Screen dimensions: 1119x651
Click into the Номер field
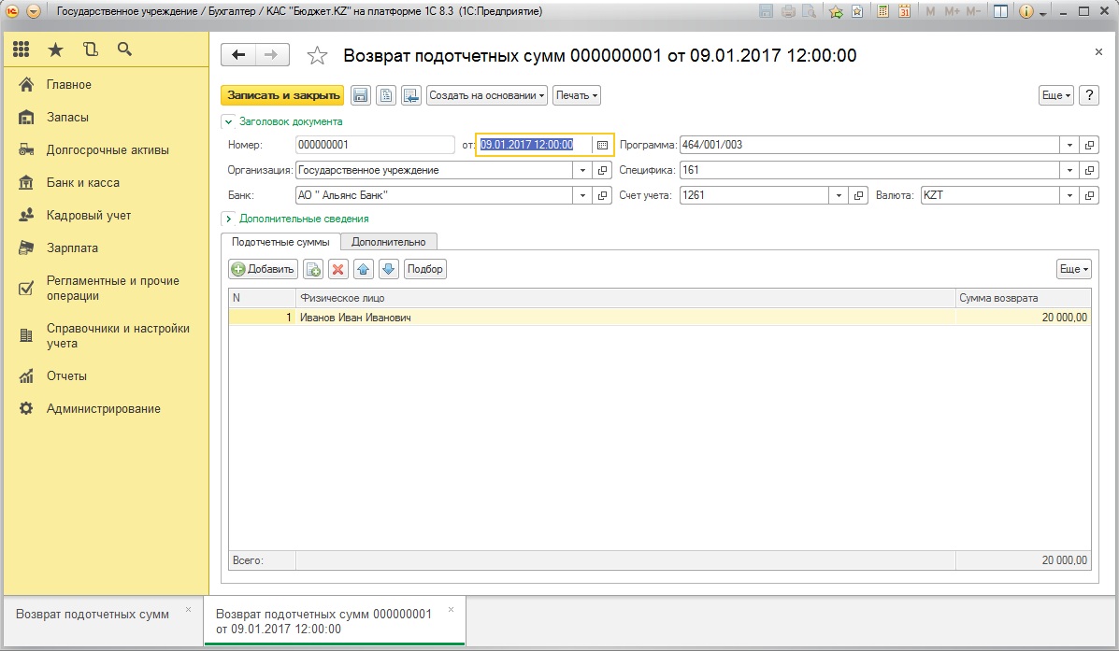coord(375,145)
